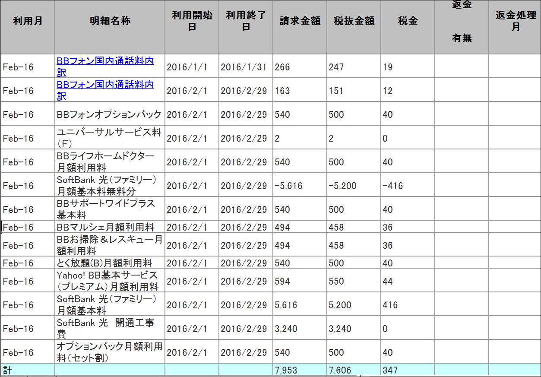This screenshot has width=541, height=377.
Task: Select the 347 total tax cell
Action: point(408,370)
